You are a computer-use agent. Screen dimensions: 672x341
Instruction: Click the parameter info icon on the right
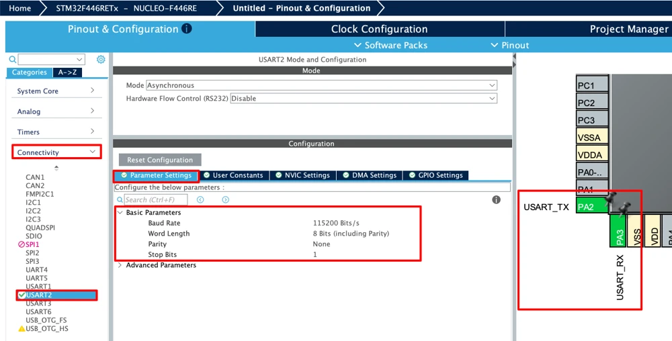pyautogui.click(x=497, y=200)
